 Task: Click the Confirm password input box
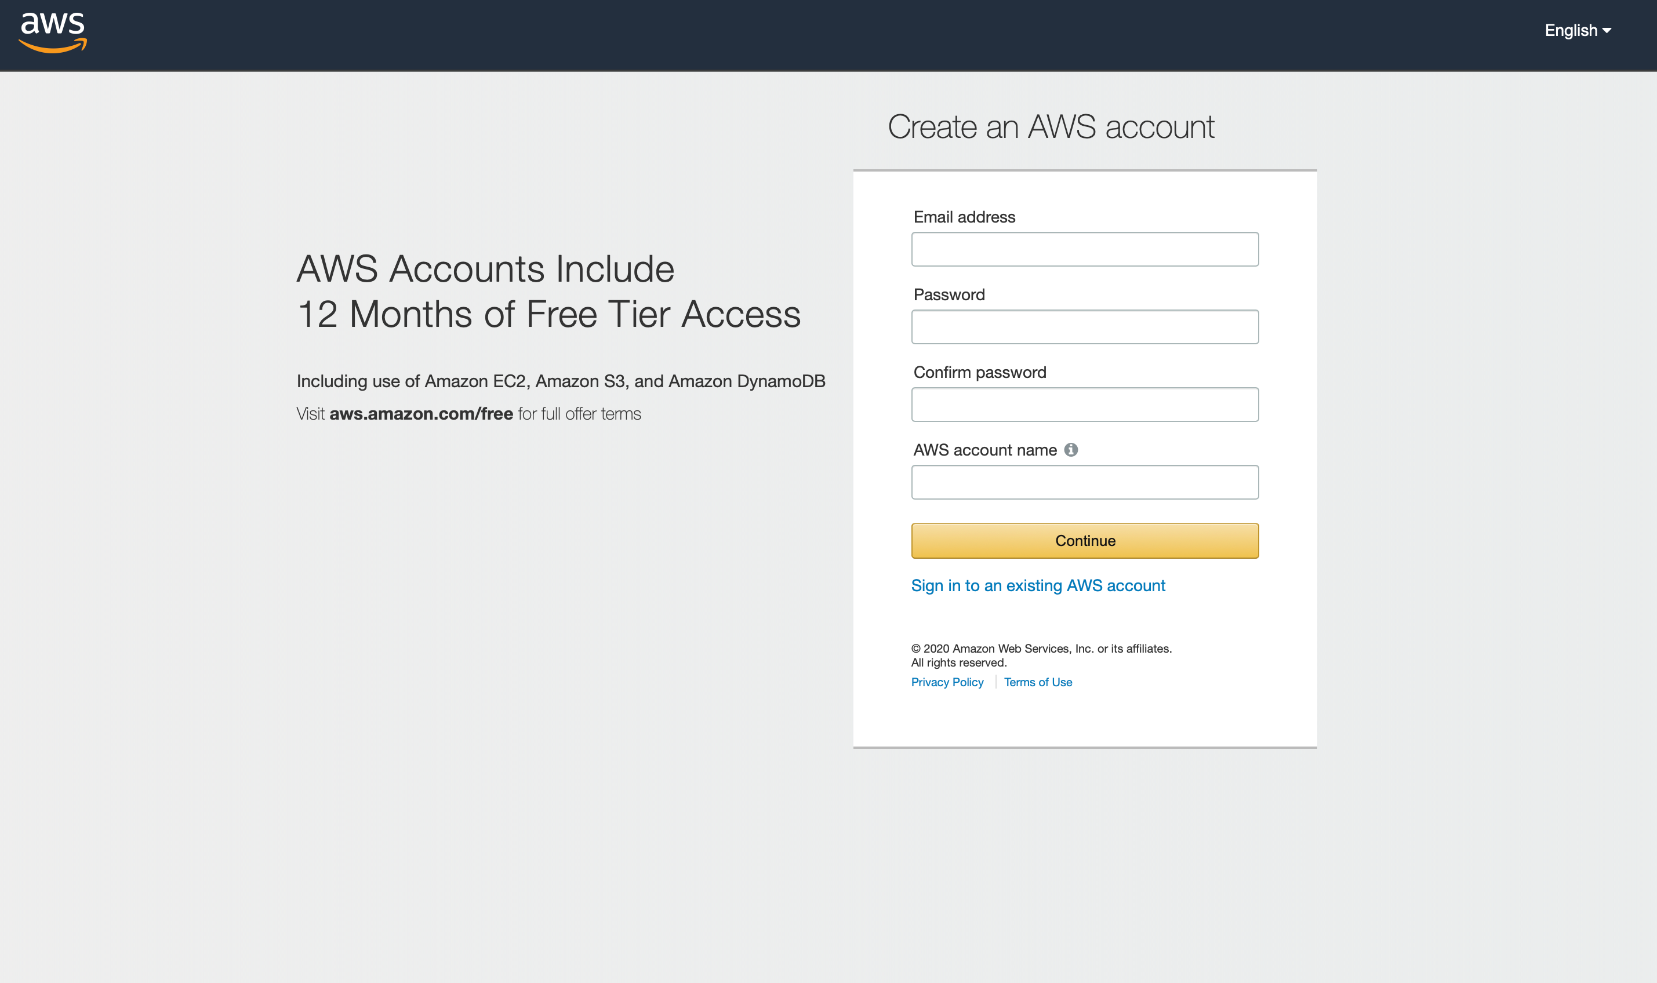1084,404
